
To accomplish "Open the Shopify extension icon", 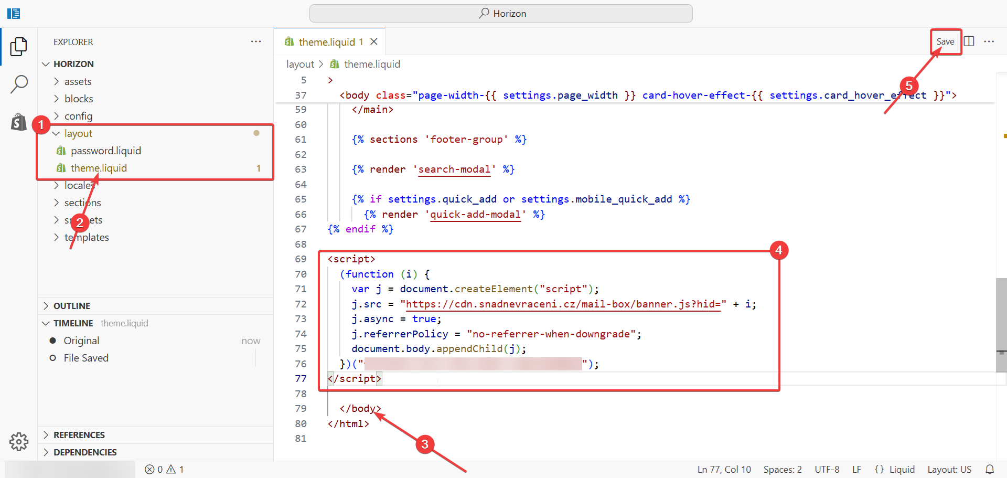I will point(19,122).
